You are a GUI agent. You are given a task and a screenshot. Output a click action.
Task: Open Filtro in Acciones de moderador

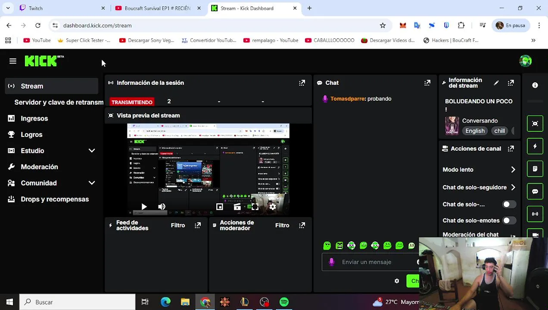(282, 225)
